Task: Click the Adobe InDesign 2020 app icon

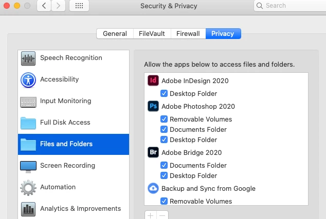Action: click(153, 81)
